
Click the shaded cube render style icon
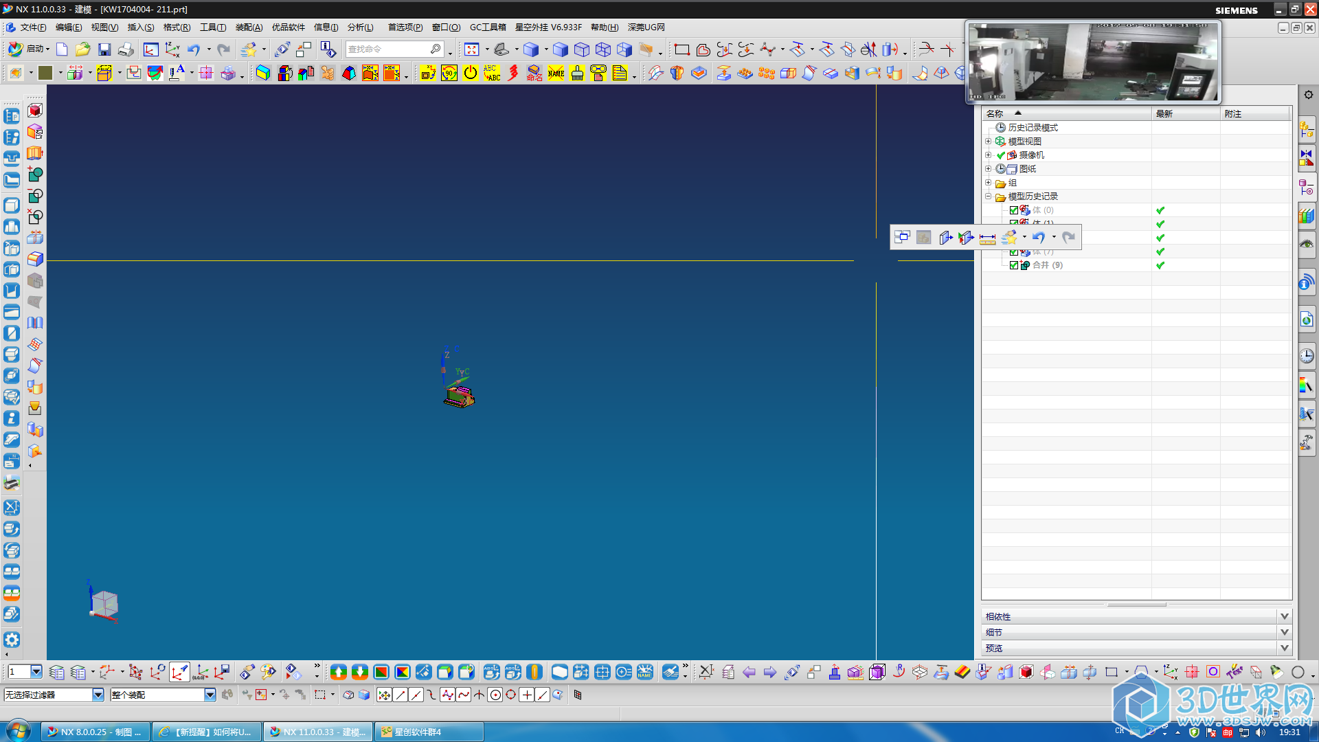pos(531,49)
